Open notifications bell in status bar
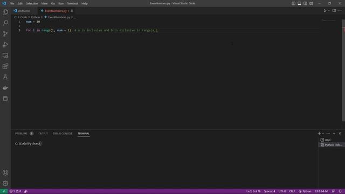The width and height of the screenshot is (345, 194). [x=340, y=191]
